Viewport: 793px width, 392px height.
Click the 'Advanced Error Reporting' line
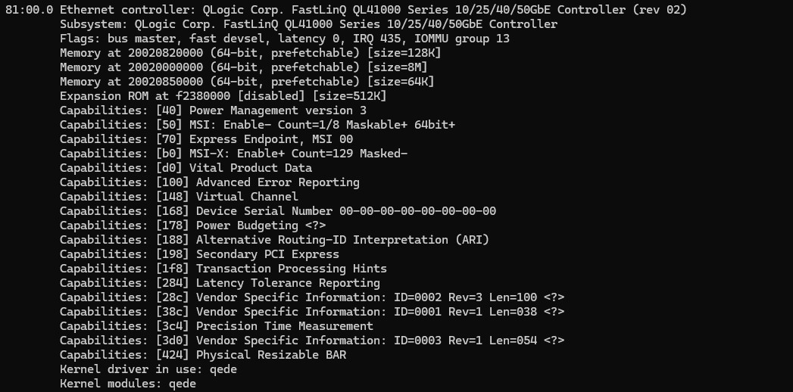click(x=209, y=182)
